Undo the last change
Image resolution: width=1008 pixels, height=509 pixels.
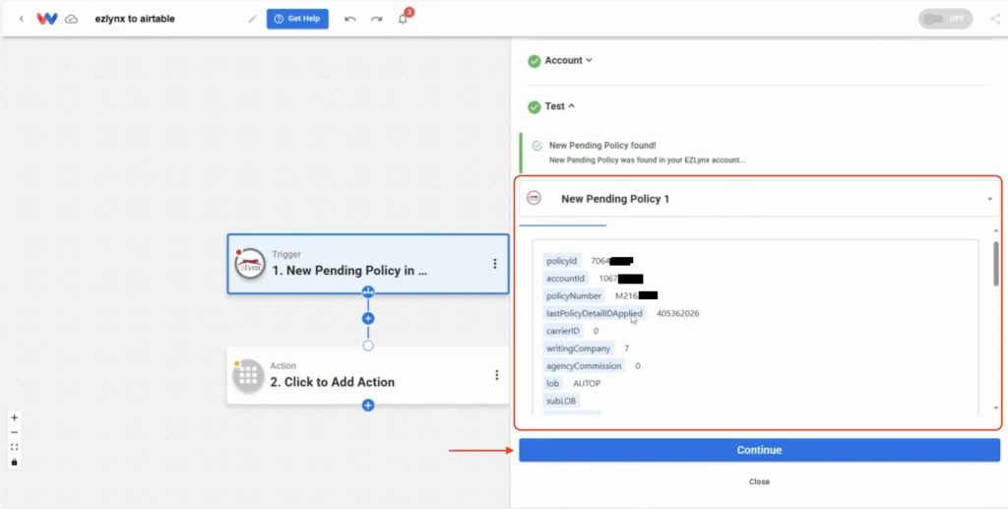(x=350, y=19)
